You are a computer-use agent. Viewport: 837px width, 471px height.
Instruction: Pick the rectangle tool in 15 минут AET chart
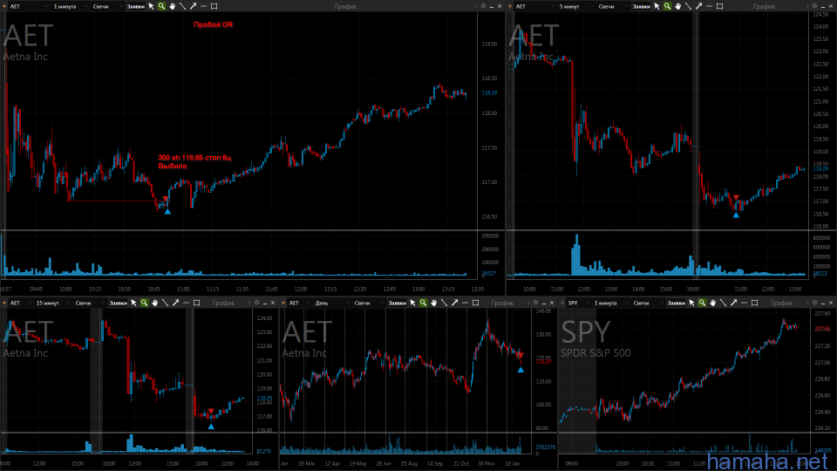(x=196, y=303)
